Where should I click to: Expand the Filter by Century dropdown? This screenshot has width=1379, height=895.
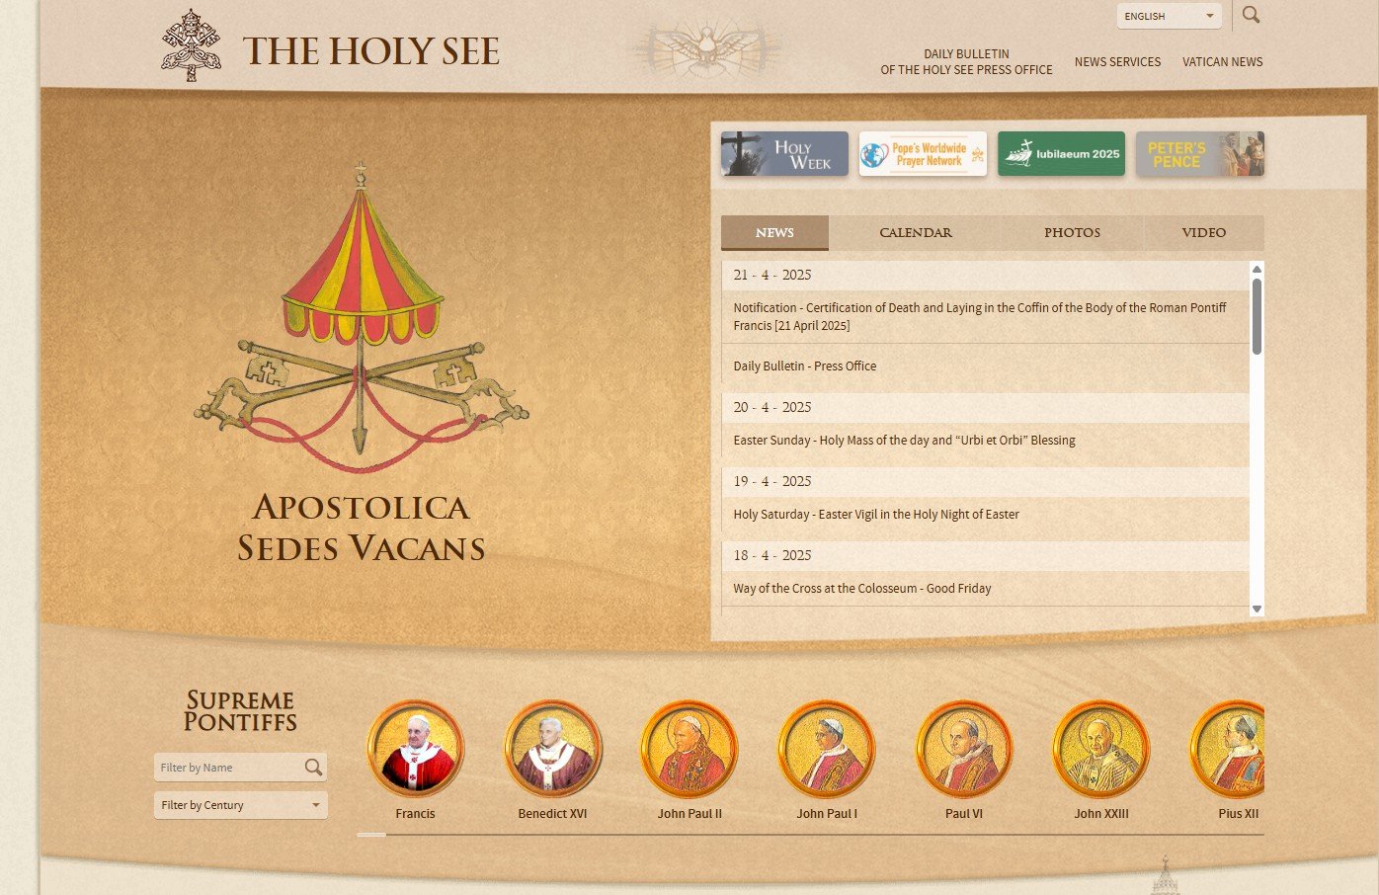[x=240, y=805]
